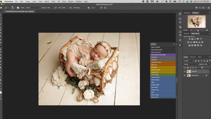Add a Photo Filter adjustment

coord(196,42)
